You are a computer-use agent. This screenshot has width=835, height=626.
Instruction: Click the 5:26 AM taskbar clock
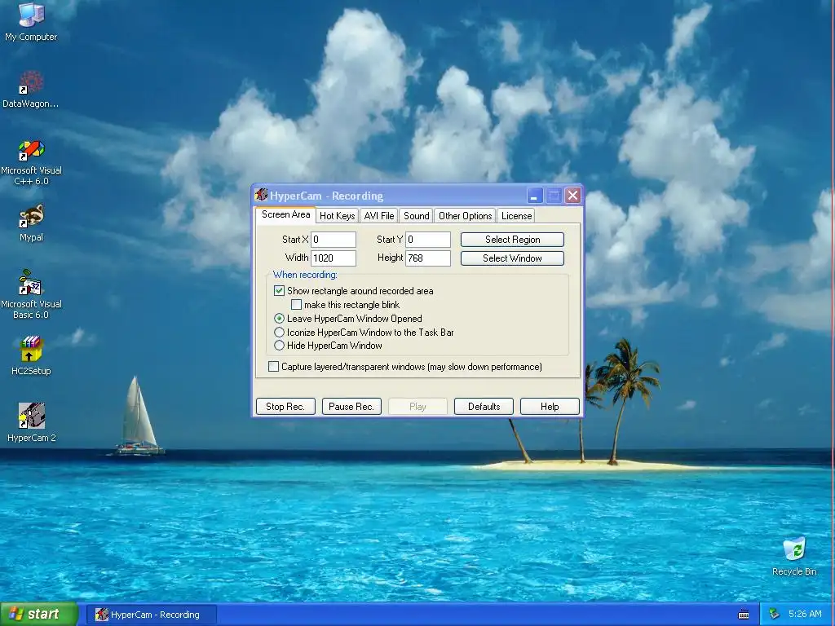pyautogui.click(x=805, y=615)
